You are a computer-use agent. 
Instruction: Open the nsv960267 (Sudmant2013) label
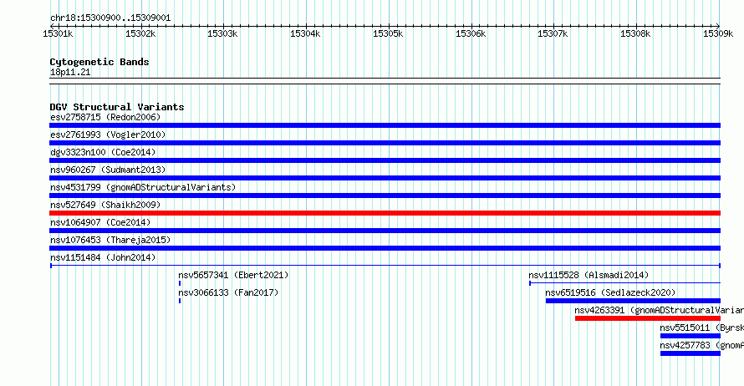tap(108, 170)
